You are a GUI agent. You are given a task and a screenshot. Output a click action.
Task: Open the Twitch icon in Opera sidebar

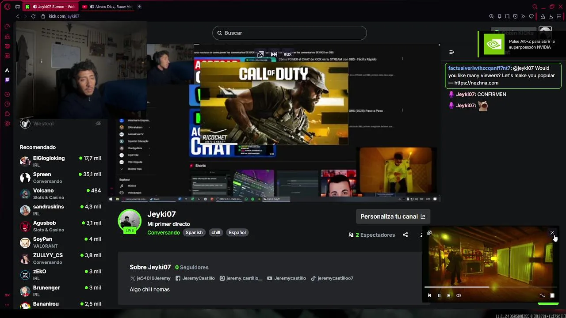point(7,80)
